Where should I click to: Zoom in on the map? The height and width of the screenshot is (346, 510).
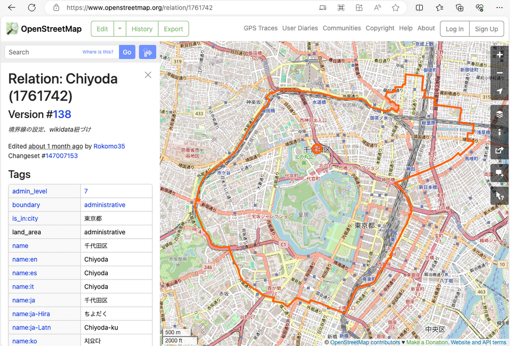pos(499,54)
